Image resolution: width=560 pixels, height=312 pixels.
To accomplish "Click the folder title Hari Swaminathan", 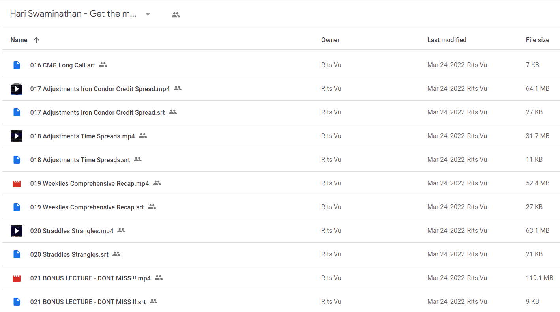I will pos(73,14).
